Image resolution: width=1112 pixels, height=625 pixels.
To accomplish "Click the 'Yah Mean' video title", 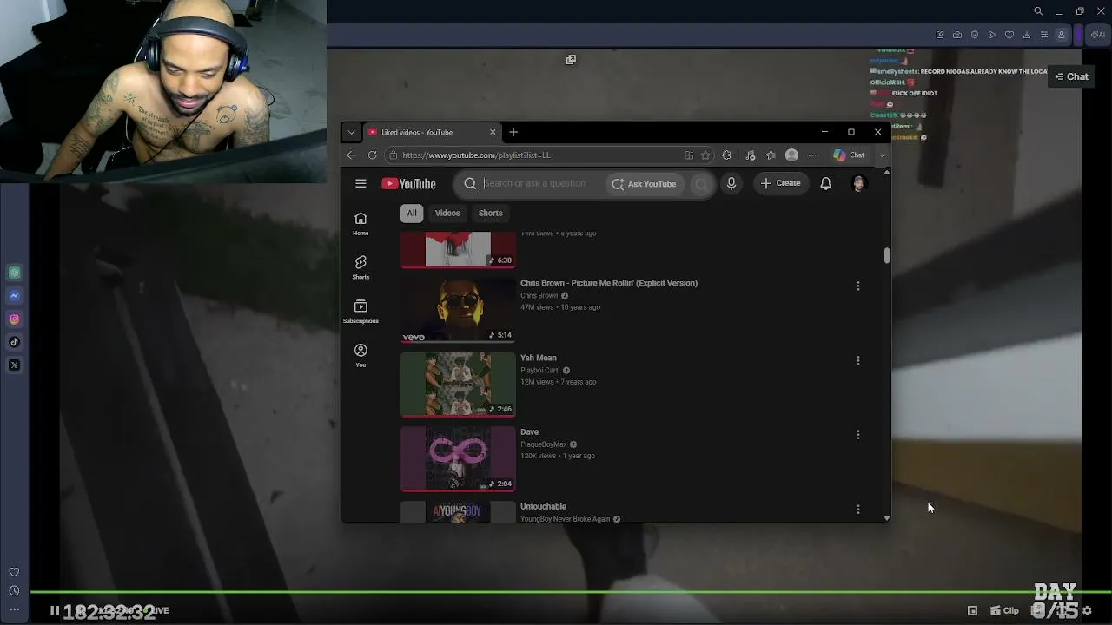I will (539, 358).
